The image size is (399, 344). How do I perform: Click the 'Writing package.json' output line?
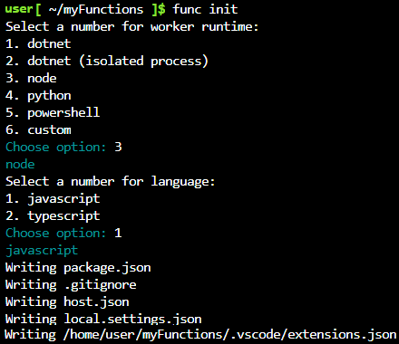click(x=78, y=268)
